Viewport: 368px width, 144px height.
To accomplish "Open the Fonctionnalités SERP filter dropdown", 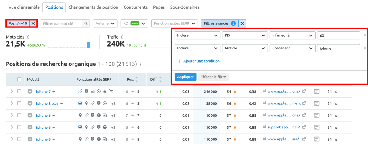I will [175, 23].
